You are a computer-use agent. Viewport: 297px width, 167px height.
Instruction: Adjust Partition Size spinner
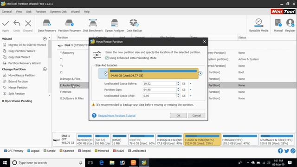(178, 90)
